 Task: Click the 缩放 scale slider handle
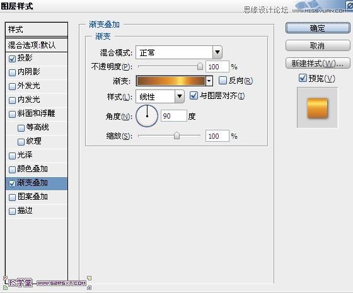[176, 135]
